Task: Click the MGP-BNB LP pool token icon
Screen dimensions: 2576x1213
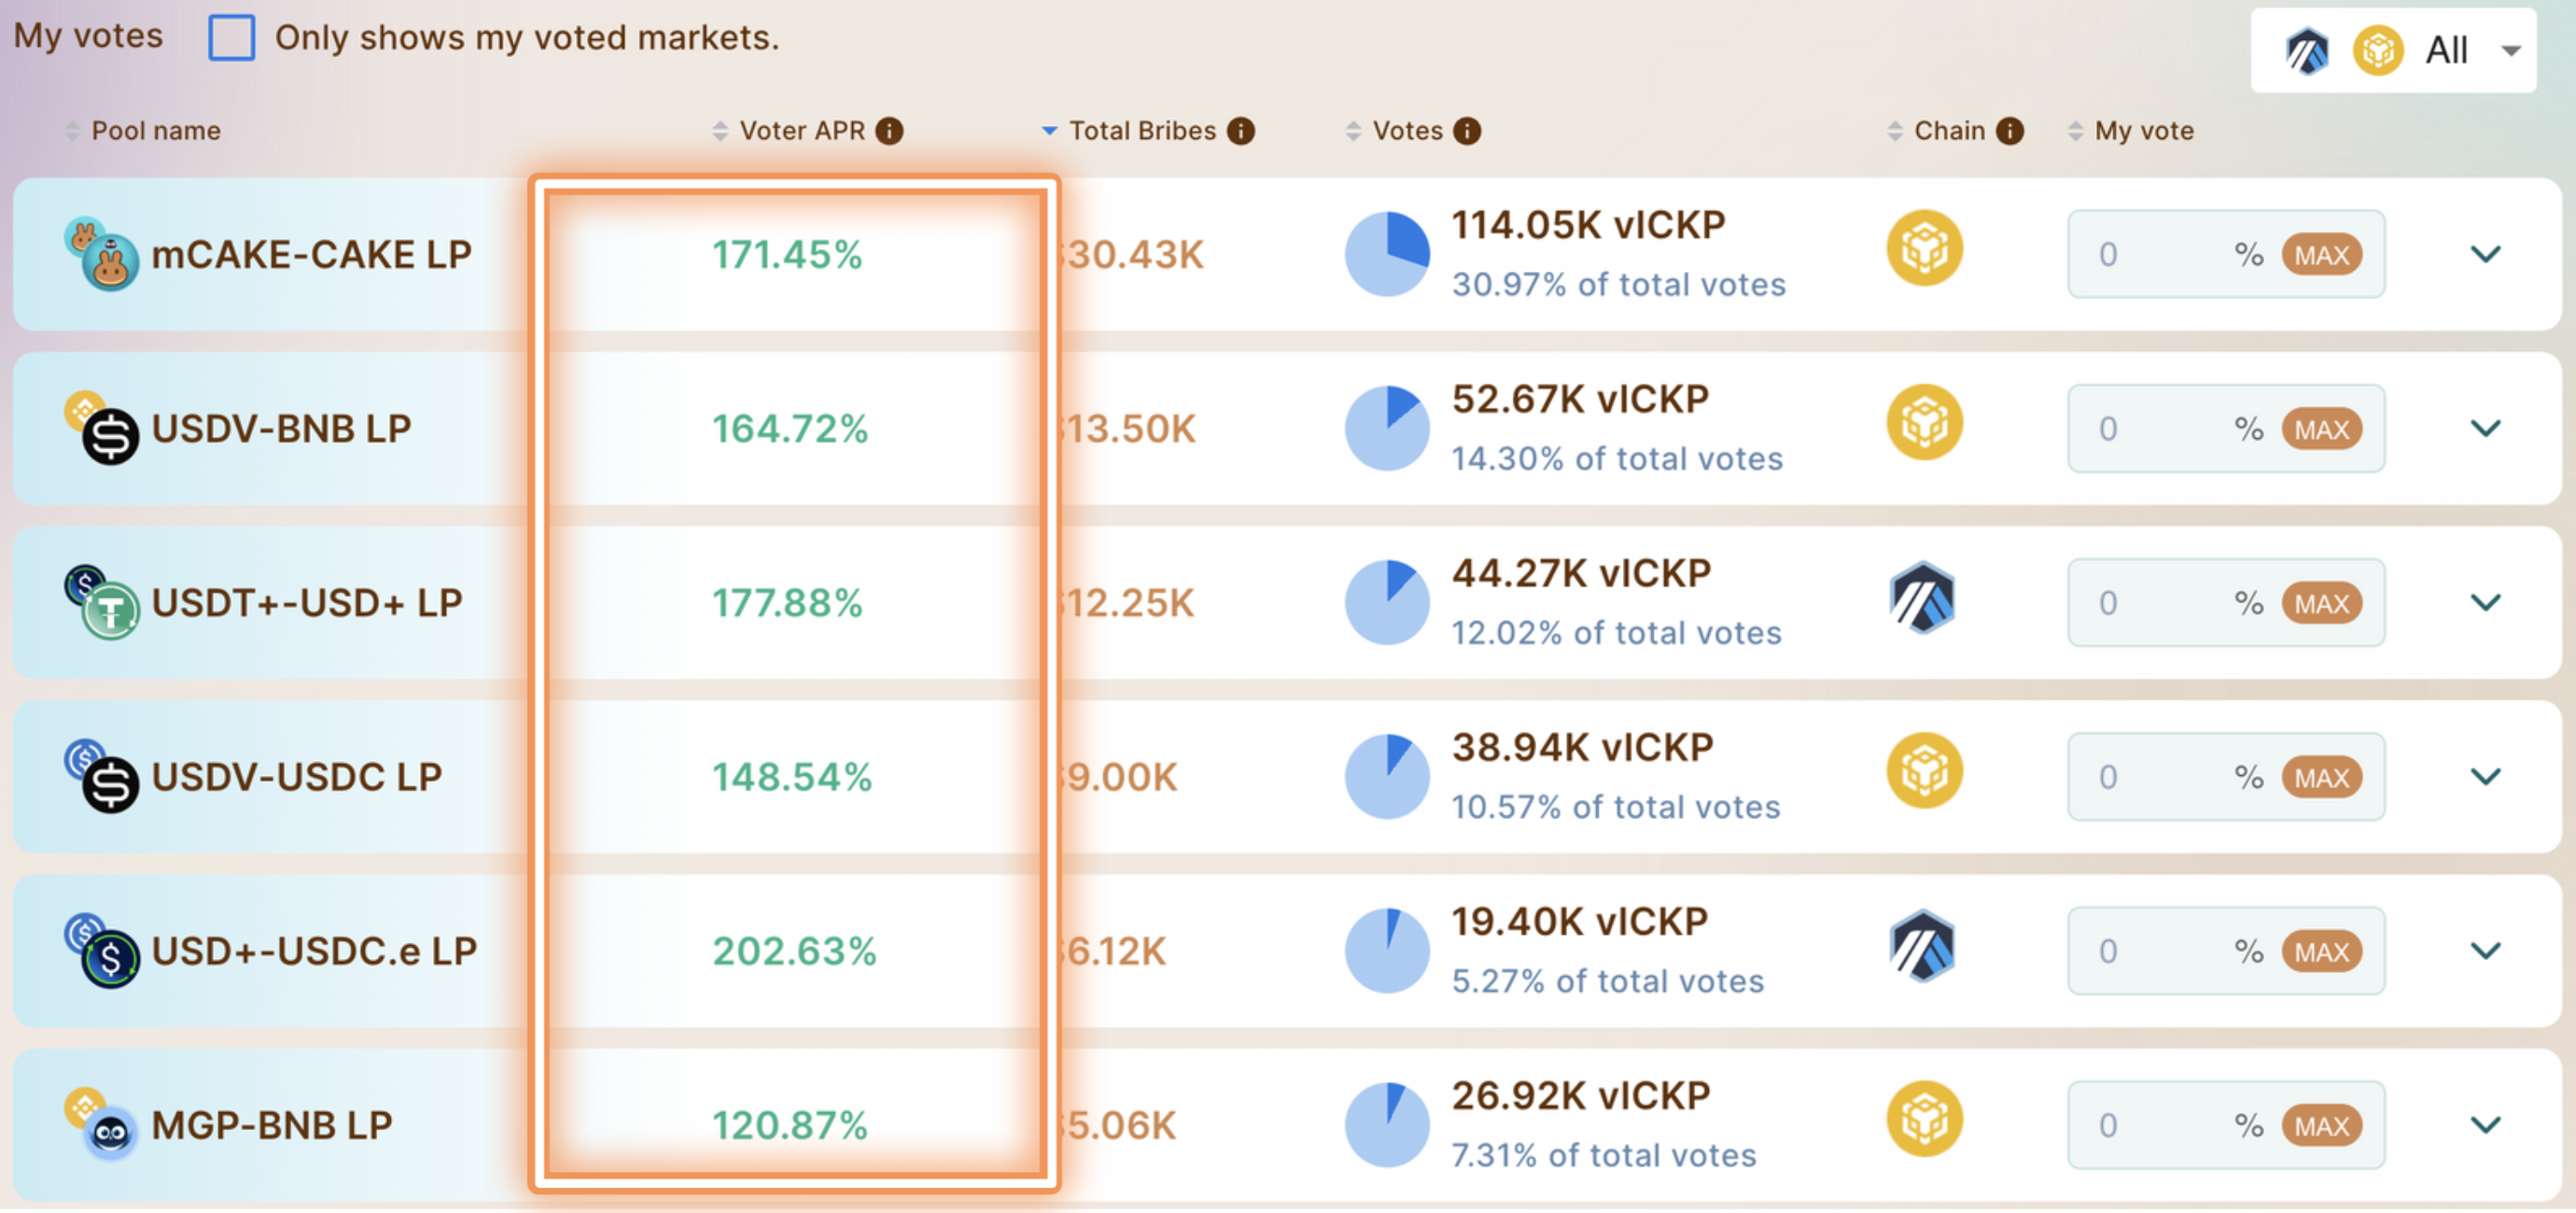Action: pyautogui.click(x=101, y=1124)
